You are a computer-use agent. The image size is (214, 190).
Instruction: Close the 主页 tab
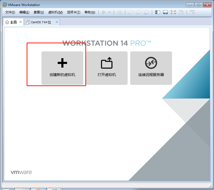(x=21, y=22)
